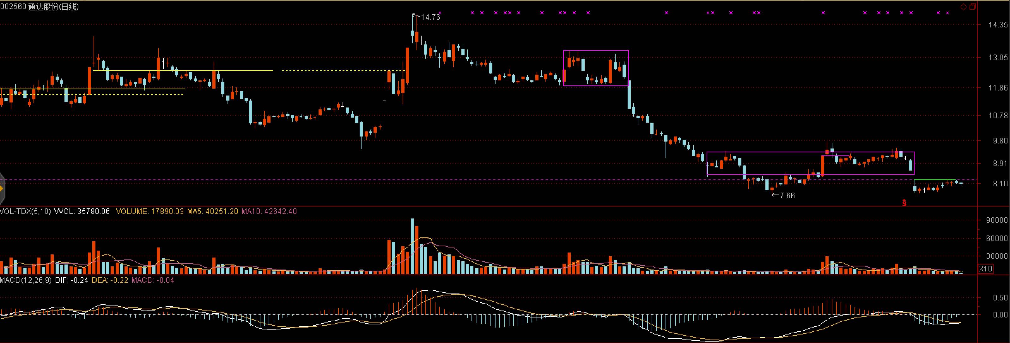The image size is (1010, 343).
Task: Click the VVOL: 35780.06 value
Action: [x=82, y=212]
